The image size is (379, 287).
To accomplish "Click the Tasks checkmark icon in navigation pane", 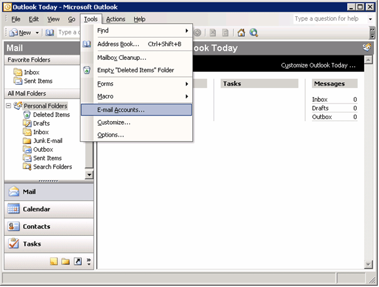I will point(14,243).
